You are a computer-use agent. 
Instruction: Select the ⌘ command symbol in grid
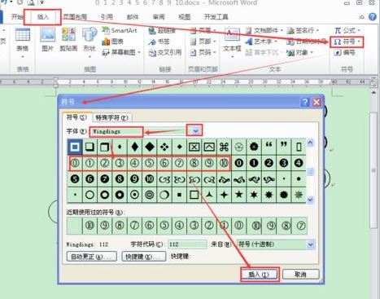click(224, 147)
